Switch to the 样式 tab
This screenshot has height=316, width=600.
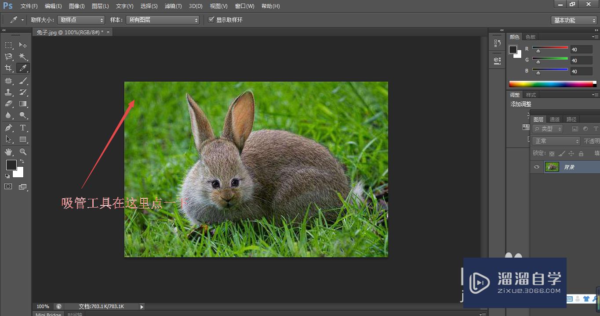click(x=531, y=95)
